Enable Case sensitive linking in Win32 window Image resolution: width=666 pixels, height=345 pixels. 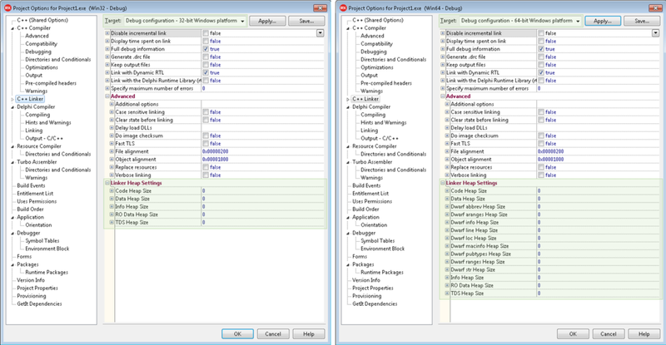tap(206, 112)
